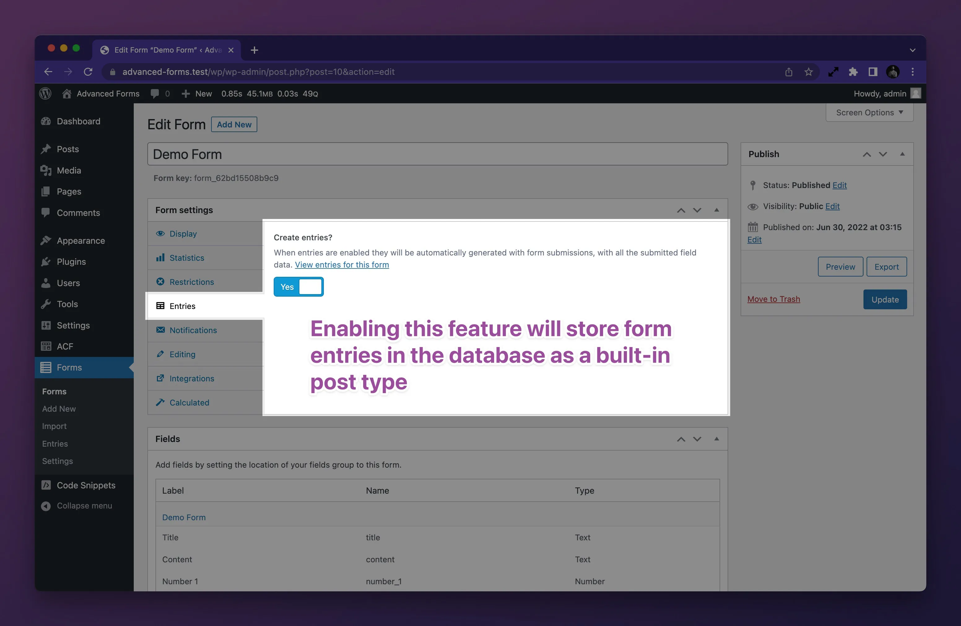Screen dimensions: 961x626
Task: Toggle the Create entries Yes switch
Action: 298,287
